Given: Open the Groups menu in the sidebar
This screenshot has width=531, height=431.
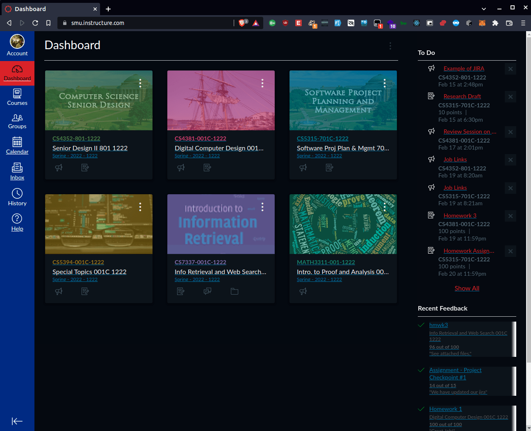Looking at the screenshot, I should 17,121.
